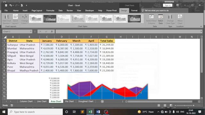205x115 pixels.
Task: Open the Data ribbon tab
Action: (x=61, y=11)
